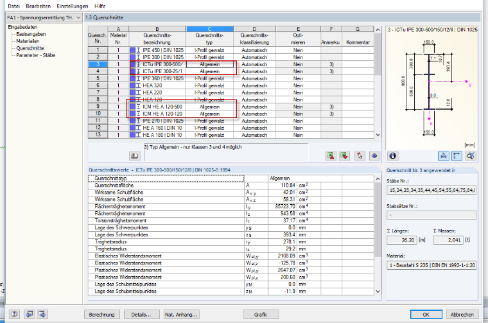Viewport: 488px width, 323px height.
Task: Select the row header for cross-section 13
Action: [x=98, y=135]
